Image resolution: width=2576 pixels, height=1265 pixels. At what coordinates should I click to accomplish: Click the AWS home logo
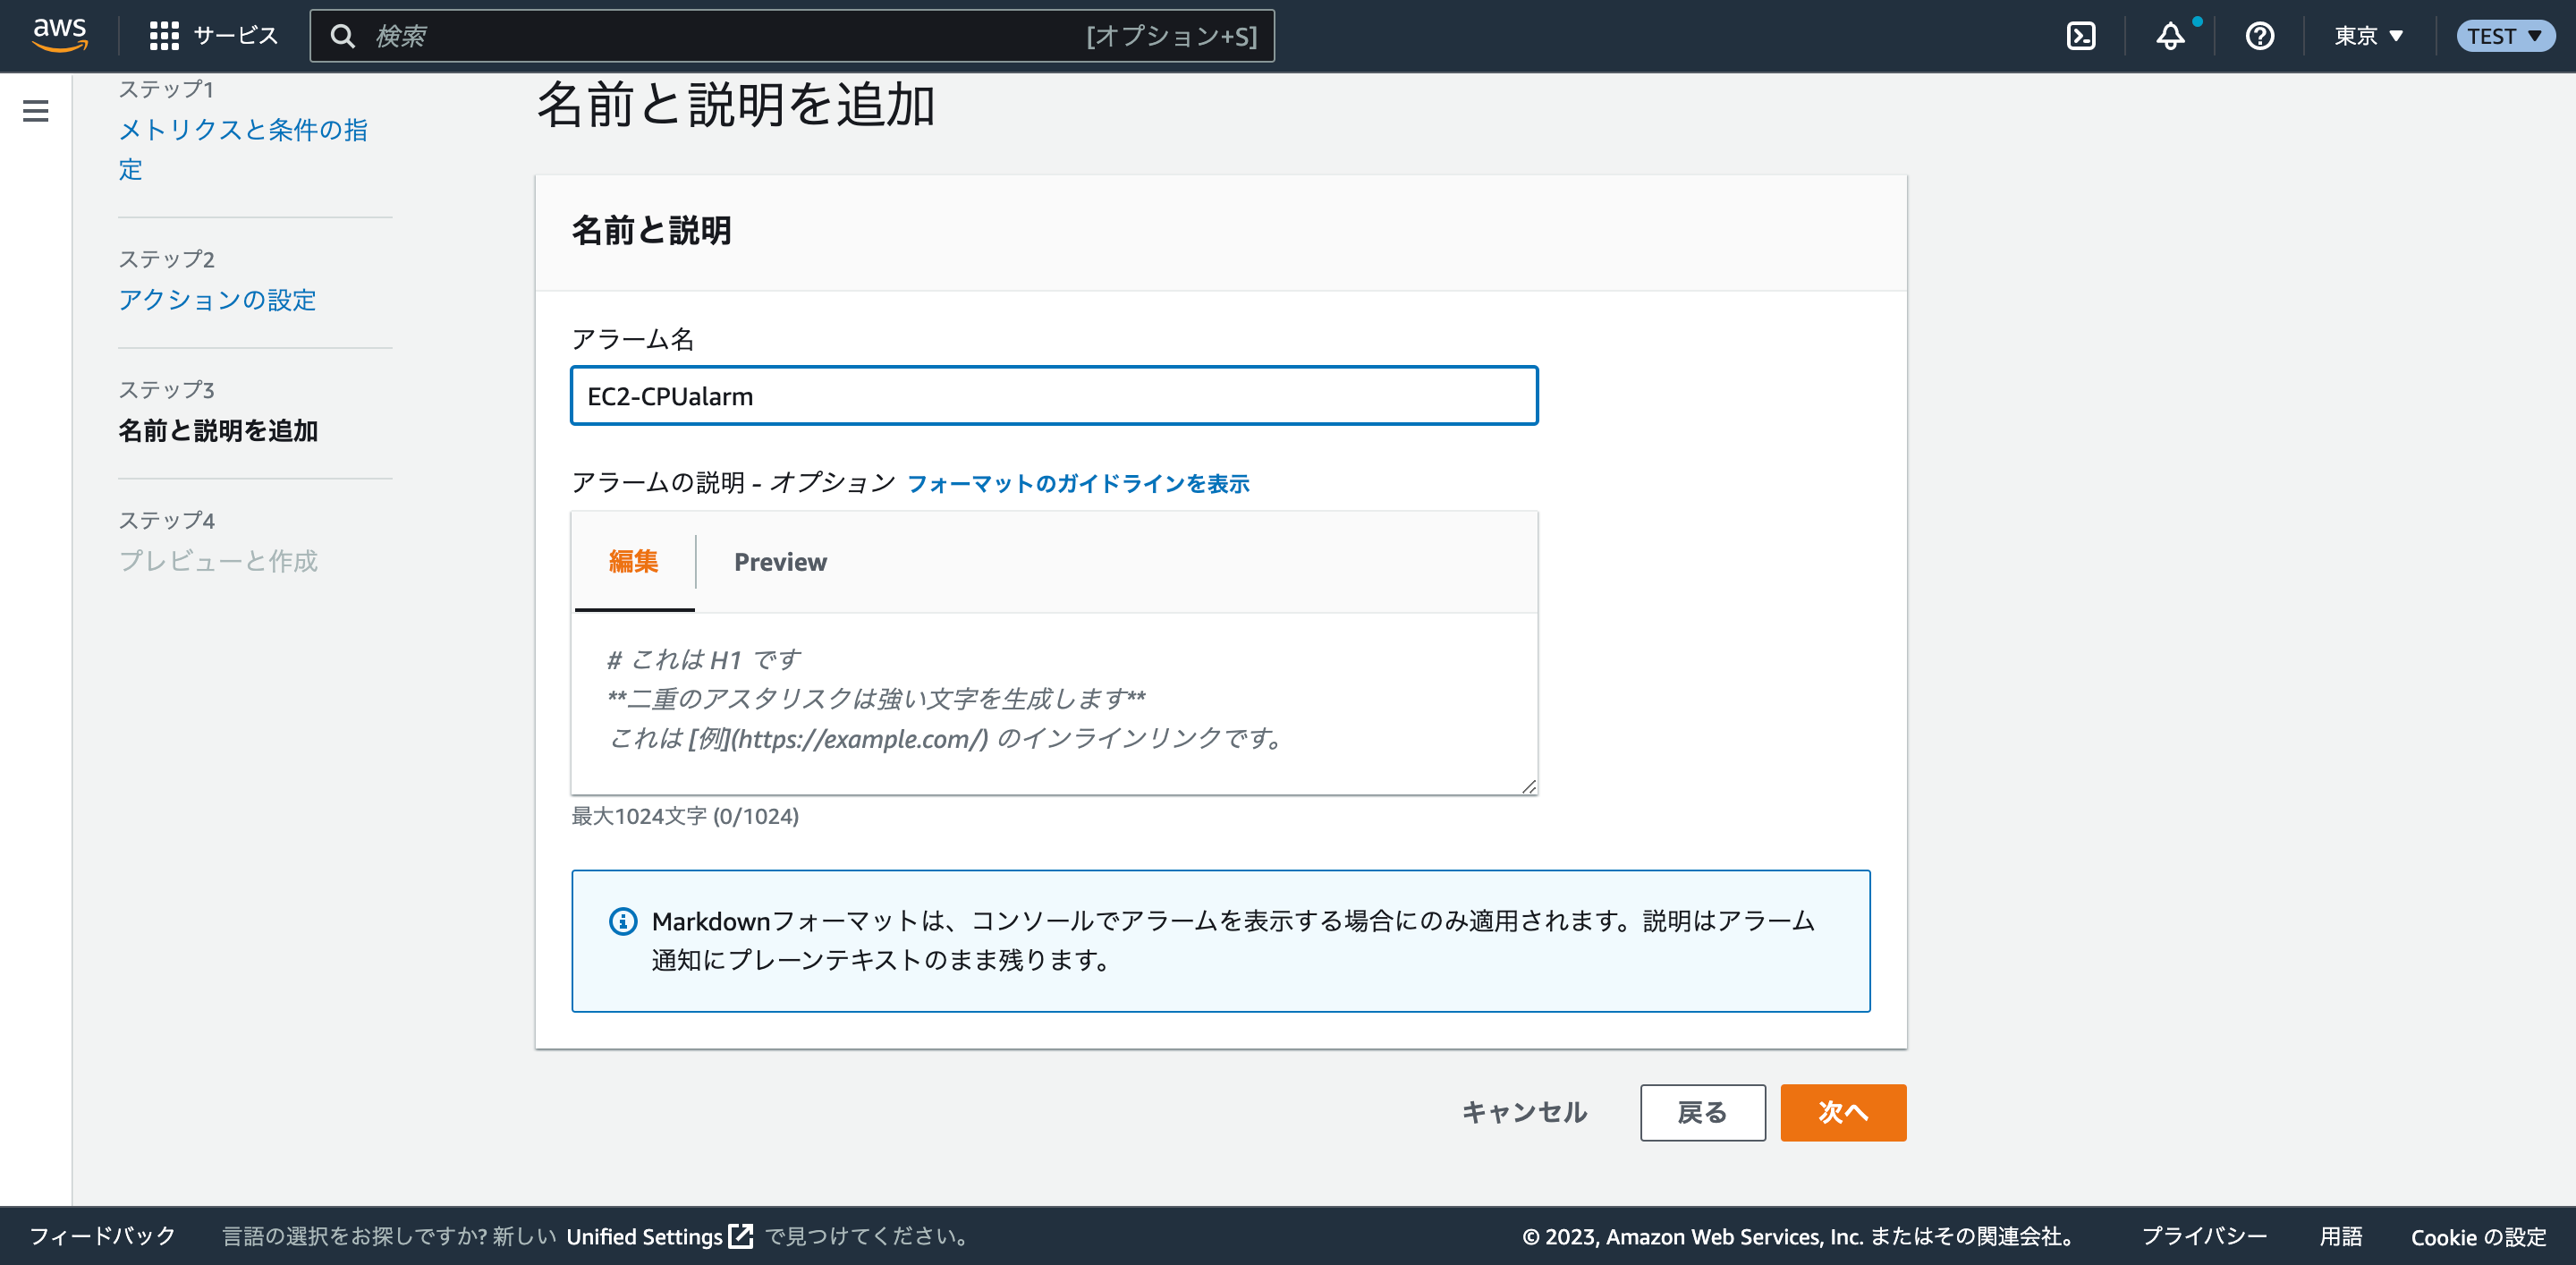[59, 35]
